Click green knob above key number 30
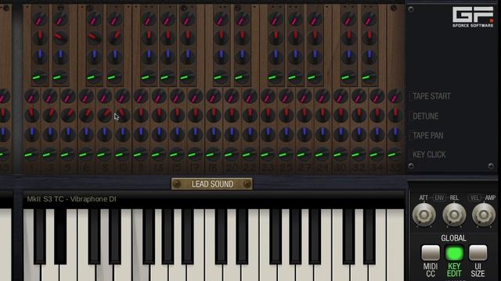 click(341, 155)
